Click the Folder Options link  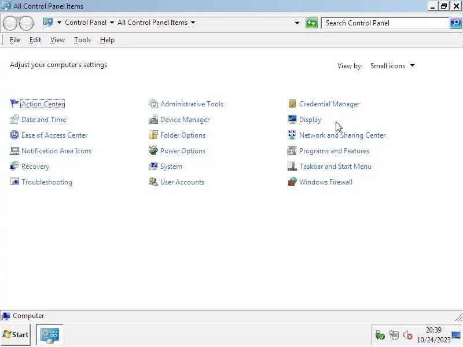click(183, 135)
